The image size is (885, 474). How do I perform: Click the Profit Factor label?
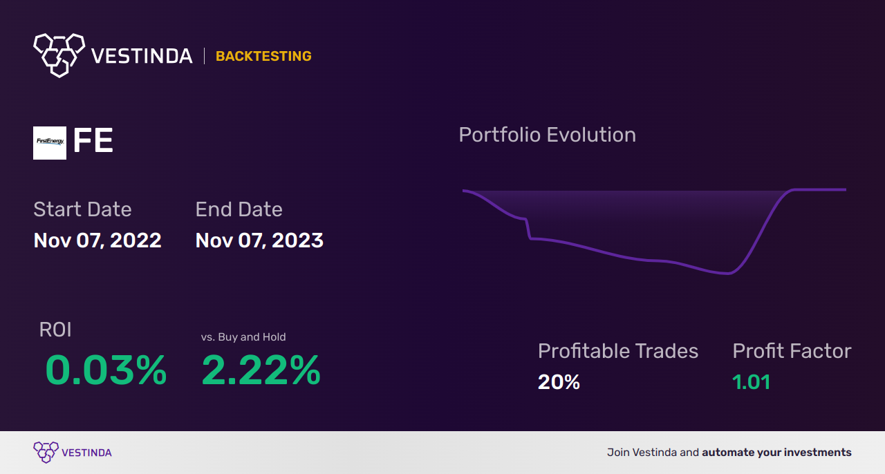(792, 351)
